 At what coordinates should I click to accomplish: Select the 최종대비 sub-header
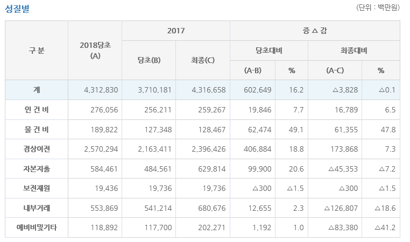click(x=354, y=51)
